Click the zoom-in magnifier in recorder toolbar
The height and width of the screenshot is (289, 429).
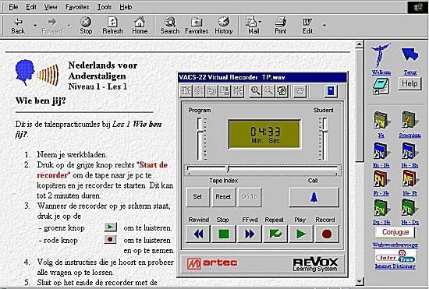pos(255,91)
